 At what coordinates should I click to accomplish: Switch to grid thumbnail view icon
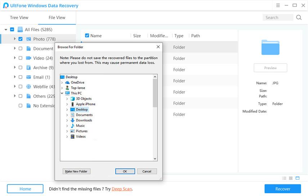(x=291, y=178)
